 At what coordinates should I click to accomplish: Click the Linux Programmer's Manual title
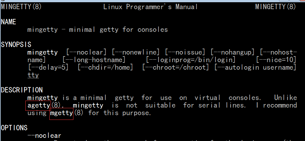pyautogui.click(x=150, y=7)
